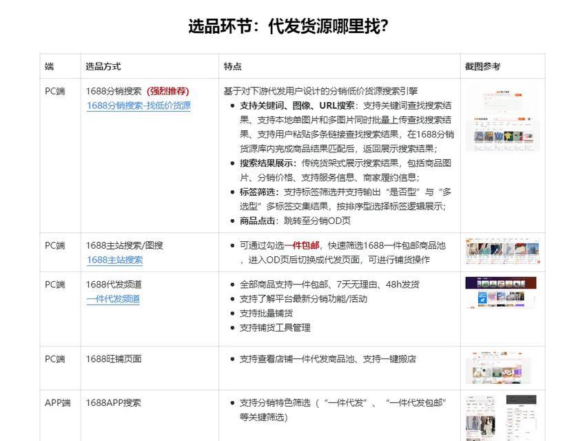Image resolution: width=576 pixels, height=441 pixels.
Task: Open the 1688主站搜索/图搜 row screenshot thumbnail
Action: [503, 252]
